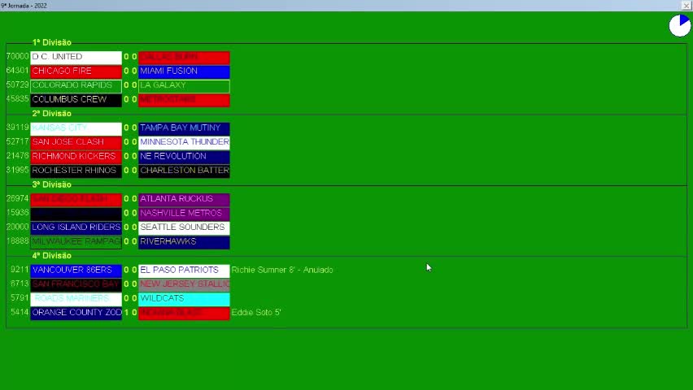This screenshot has width=693, height=390.
Task: Select the SAN DIEGO FLASH team bar
Action: (x=76, y=200)
